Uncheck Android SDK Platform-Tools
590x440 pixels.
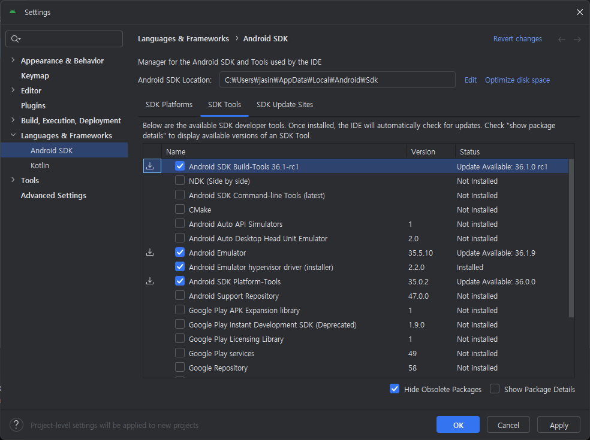[180, 281]
